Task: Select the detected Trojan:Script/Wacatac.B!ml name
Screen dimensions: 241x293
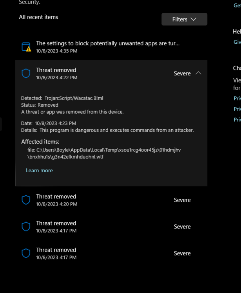Action: click(x=74, y=98)
